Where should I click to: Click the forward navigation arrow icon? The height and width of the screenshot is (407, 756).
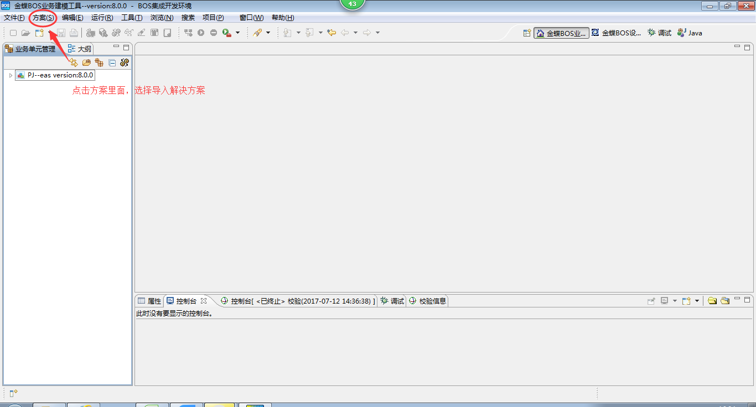click(367, 33)
